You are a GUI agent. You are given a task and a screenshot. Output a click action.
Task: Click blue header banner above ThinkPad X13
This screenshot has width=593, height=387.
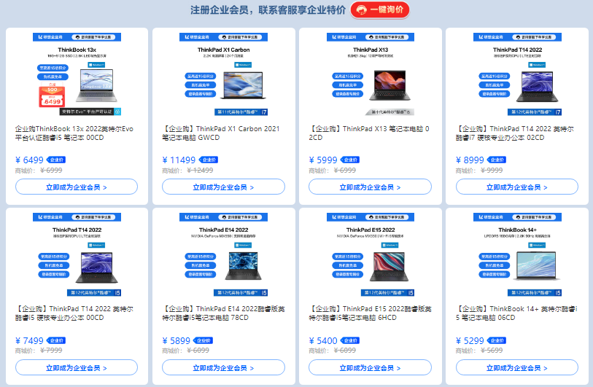371,37
